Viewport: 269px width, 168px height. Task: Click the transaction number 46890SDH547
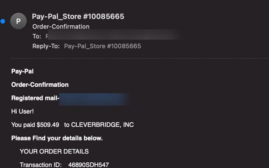pyautogui.click(x=89, y=165)
